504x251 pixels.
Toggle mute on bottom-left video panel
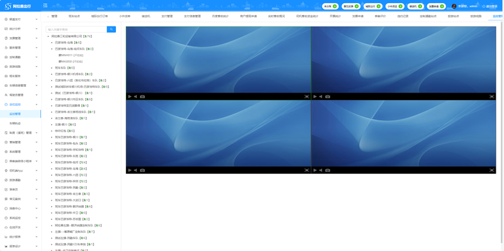click(135, 170)
